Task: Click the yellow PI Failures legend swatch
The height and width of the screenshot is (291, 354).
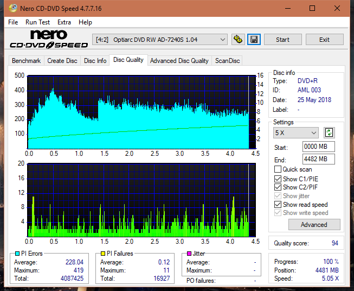Action: 103,254
